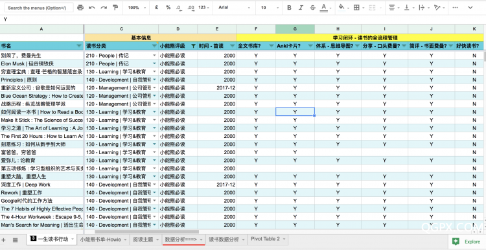Open category dropdown for Principles | 原则
486x250 pixels.
coord(154,80)
